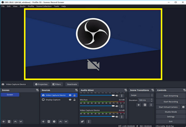Move source down in Sources panel
186x127 pixels.
[x=66, y=121]
